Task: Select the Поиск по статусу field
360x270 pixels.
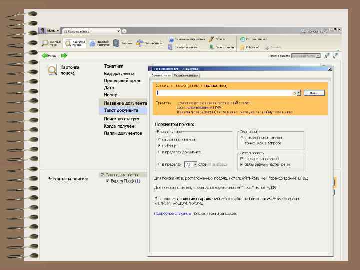Action: coord(121,119)
